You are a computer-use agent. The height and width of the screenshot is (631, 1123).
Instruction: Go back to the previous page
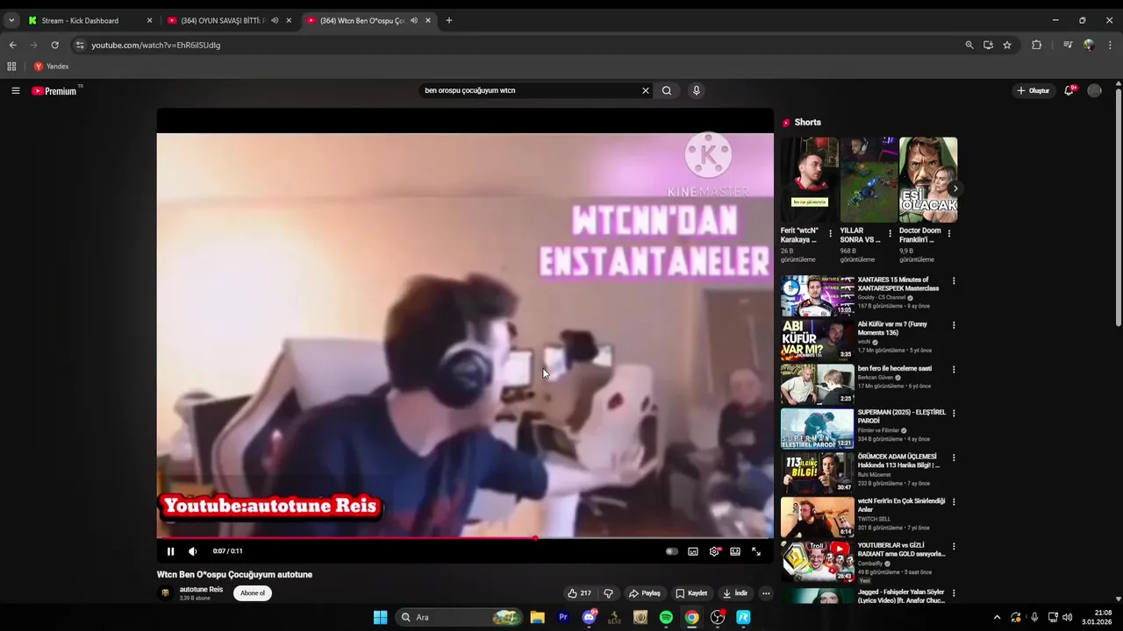pyautogui.click(x=12, y=45)
